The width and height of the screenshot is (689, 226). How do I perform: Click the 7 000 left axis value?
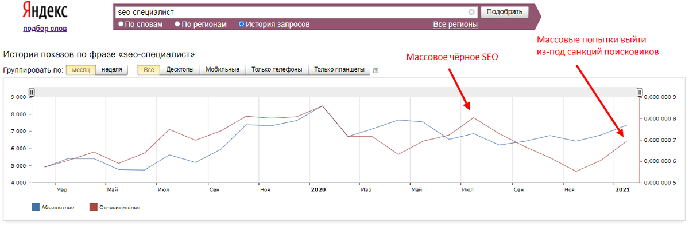click(x=18, y=132)
